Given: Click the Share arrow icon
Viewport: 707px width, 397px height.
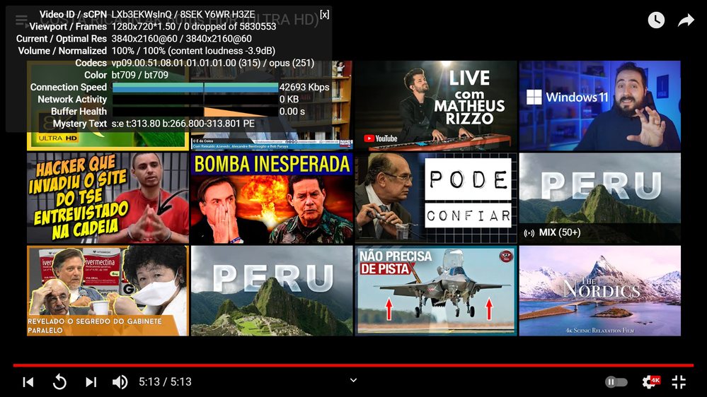Looking at the screenshot, I should pos(686,20).
